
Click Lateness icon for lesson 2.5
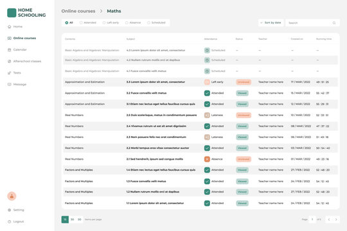(207, 115)
